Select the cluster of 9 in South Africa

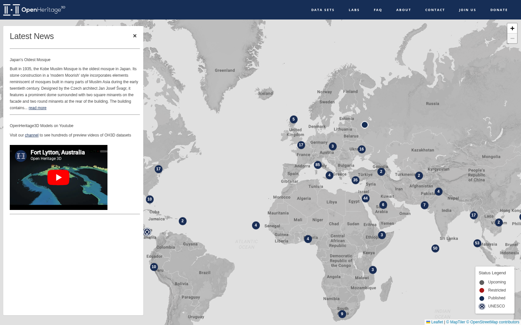point(342,314)
